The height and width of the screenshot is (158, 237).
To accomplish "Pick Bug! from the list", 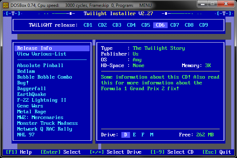I will [23, 83].
